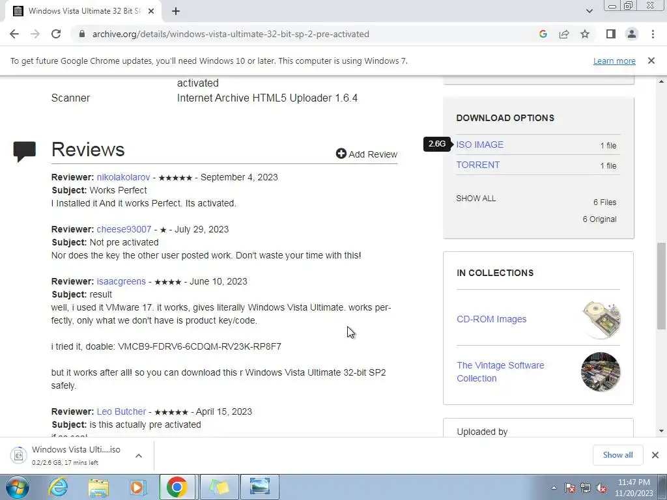
Task: Open Chrome three-dot menu
Action: click(653, 34)
